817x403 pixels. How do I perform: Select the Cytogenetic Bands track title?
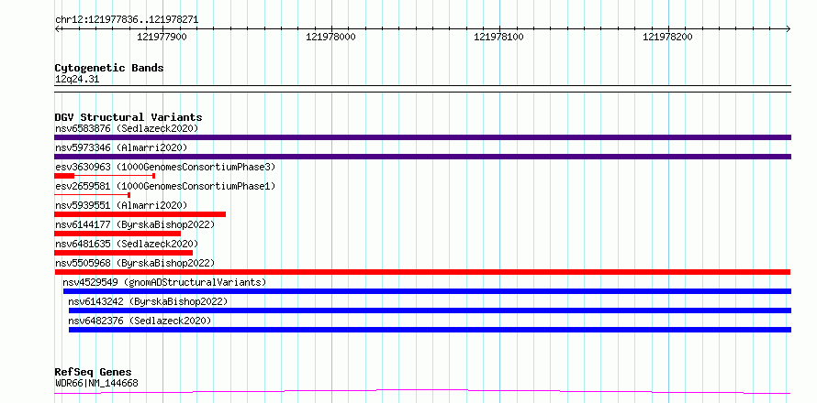[109, 68]
